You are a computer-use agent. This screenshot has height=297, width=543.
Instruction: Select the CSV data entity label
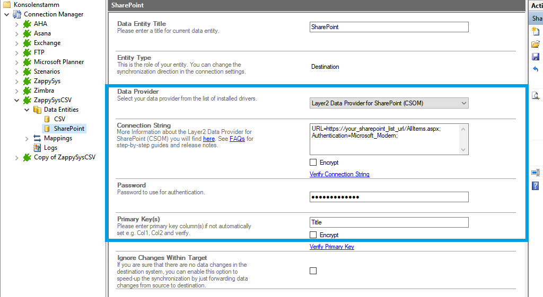click(59, 119)
